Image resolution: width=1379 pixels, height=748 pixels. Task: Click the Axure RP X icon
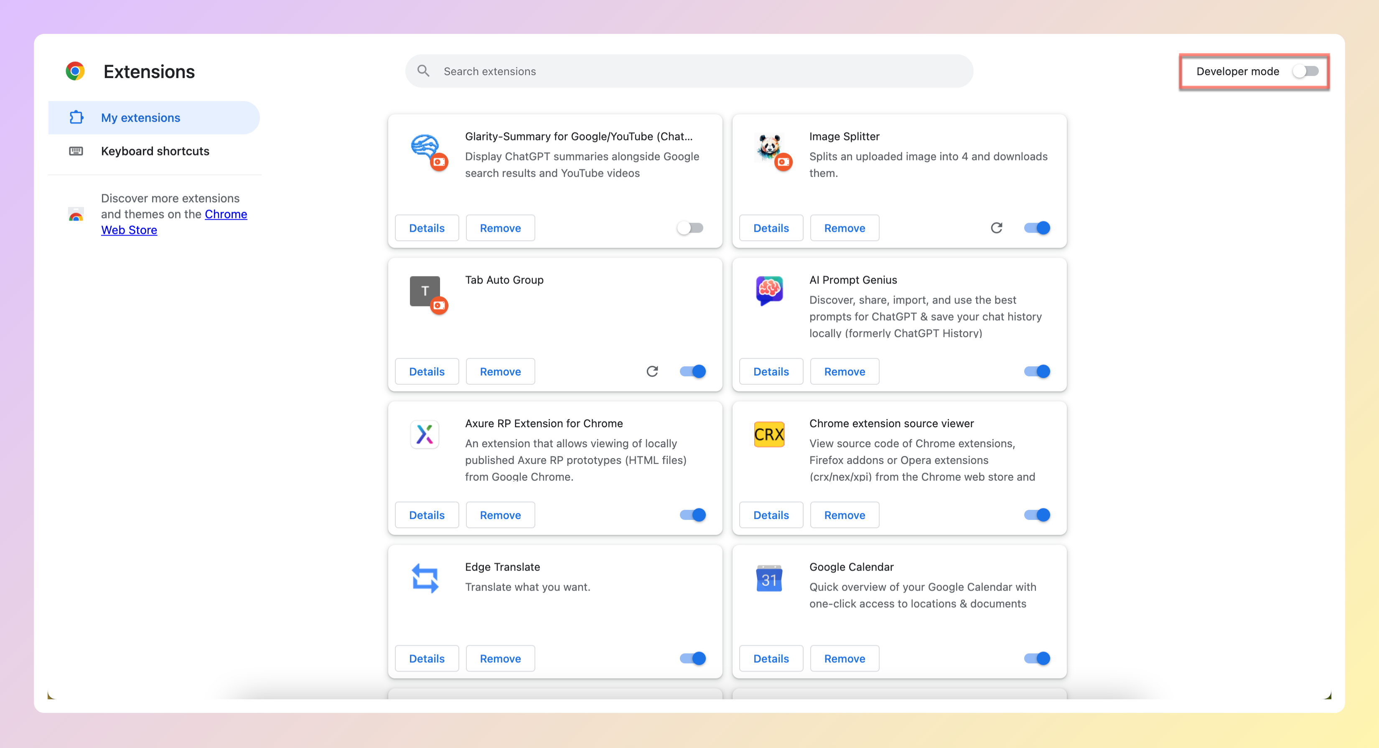[x=425, y=434]
